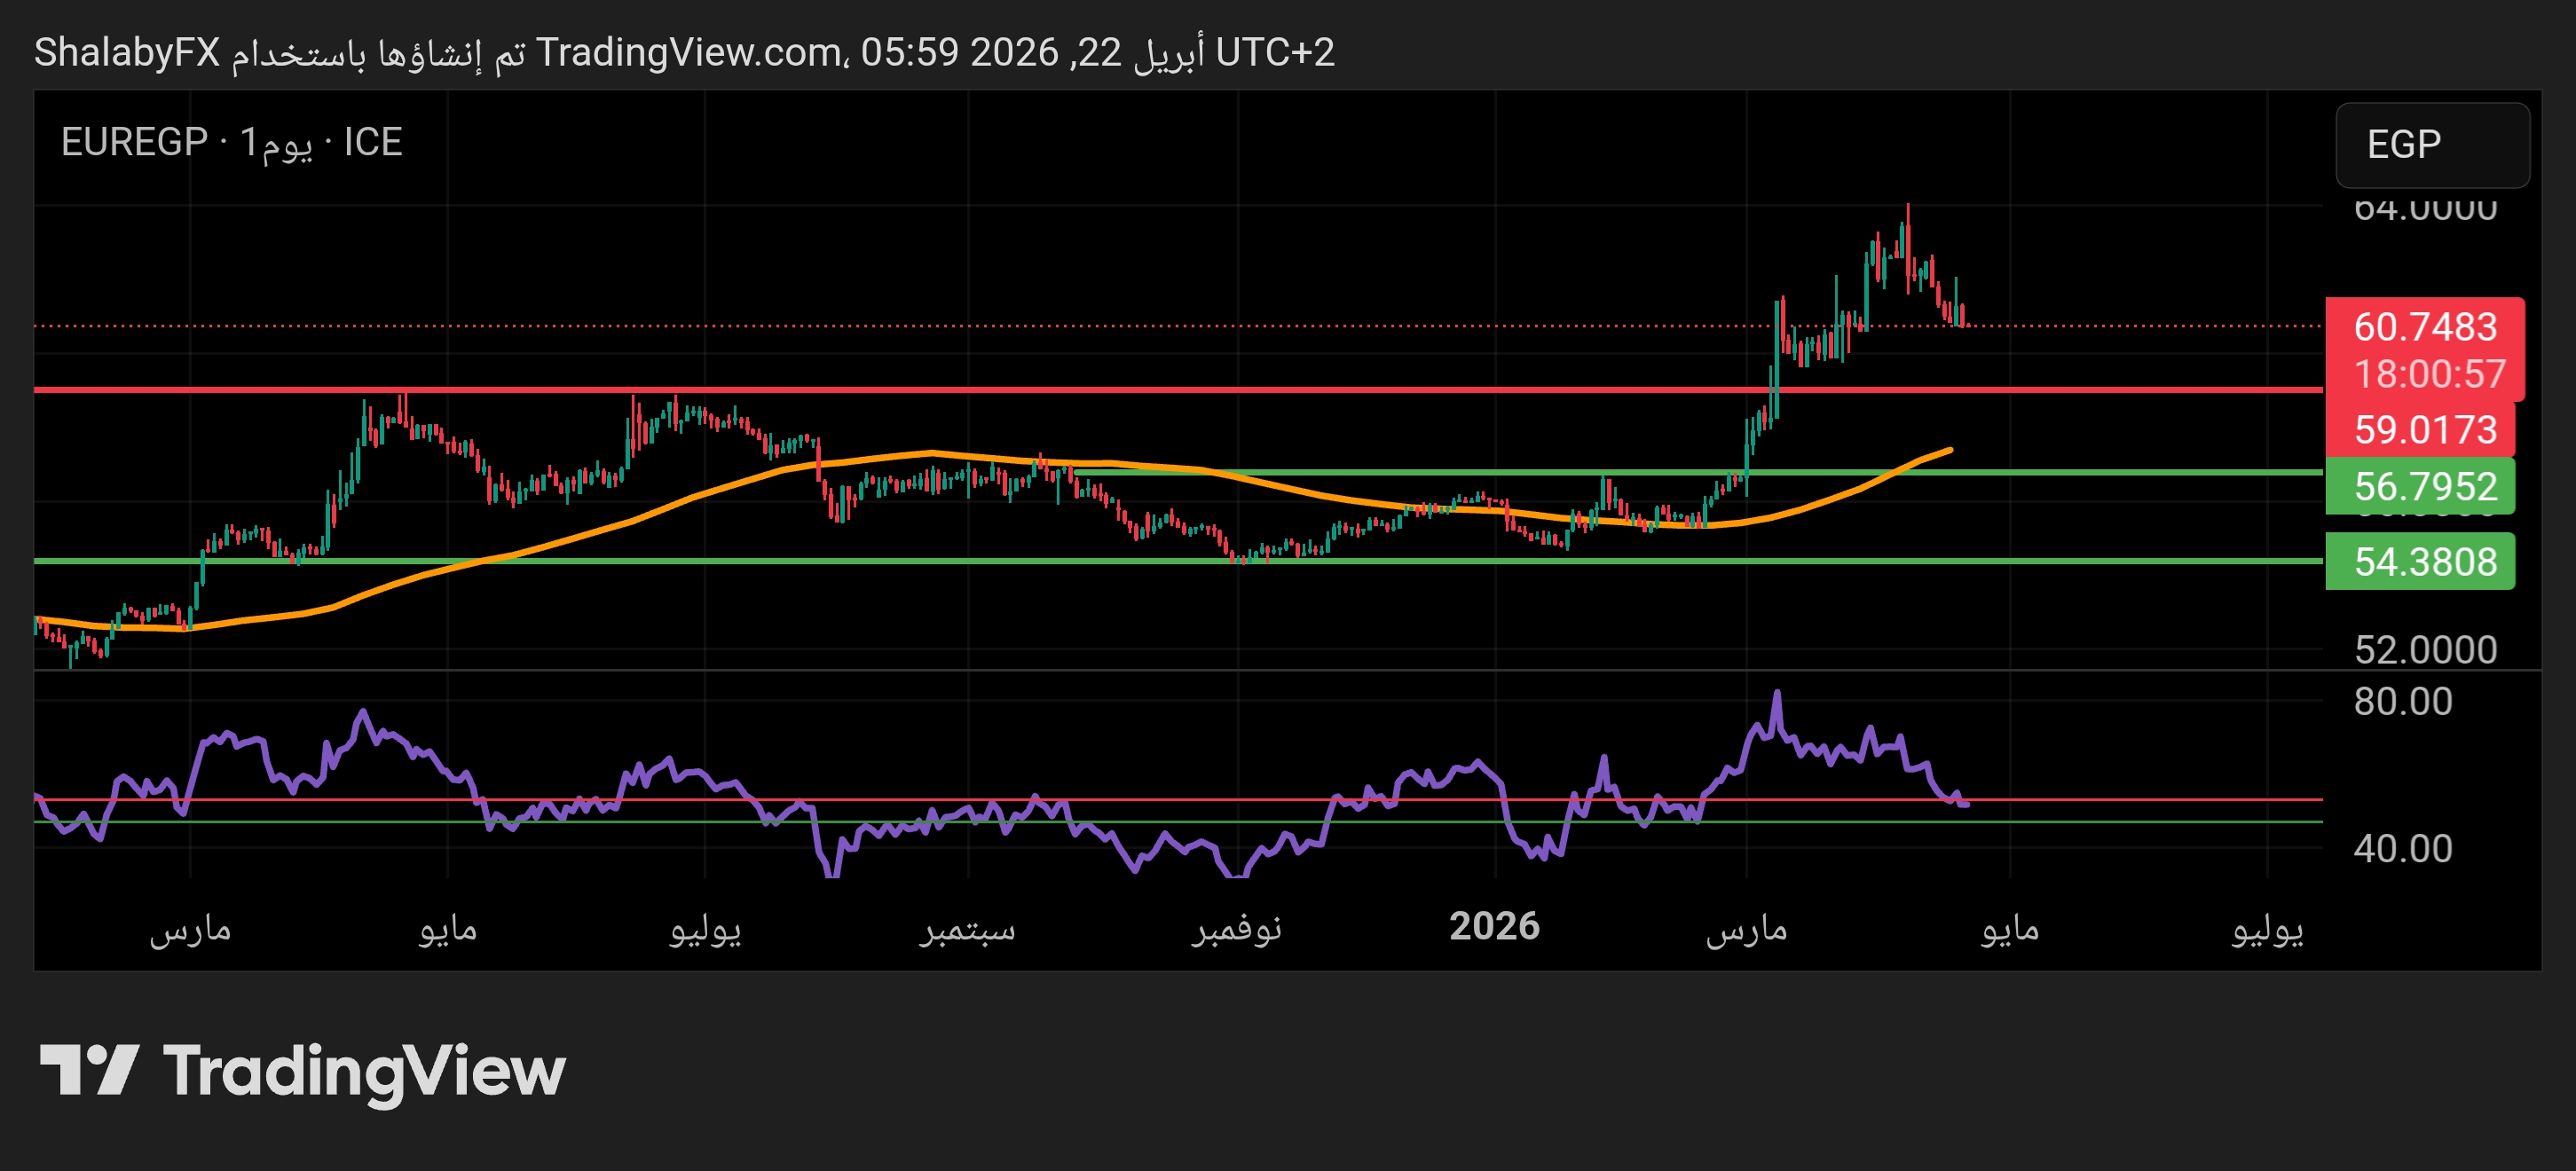2576x1171 pixels.
Task: Click the 80.00 RSI scale label
Action: [x=2402, y=701]
